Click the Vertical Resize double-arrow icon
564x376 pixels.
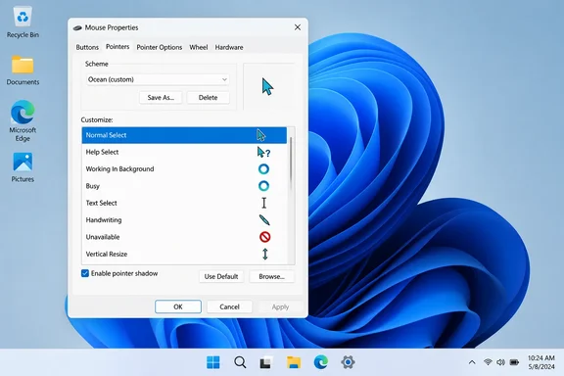coord(265,254)
